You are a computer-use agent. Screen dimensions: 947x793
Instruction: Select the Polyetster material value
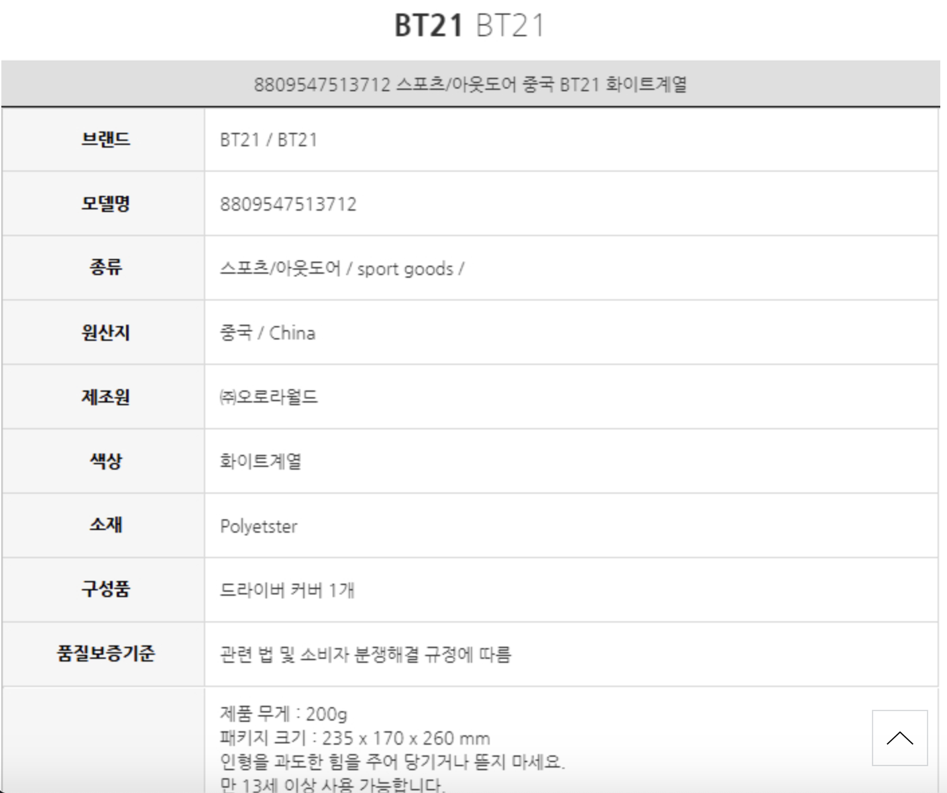[x=259, y=527]
